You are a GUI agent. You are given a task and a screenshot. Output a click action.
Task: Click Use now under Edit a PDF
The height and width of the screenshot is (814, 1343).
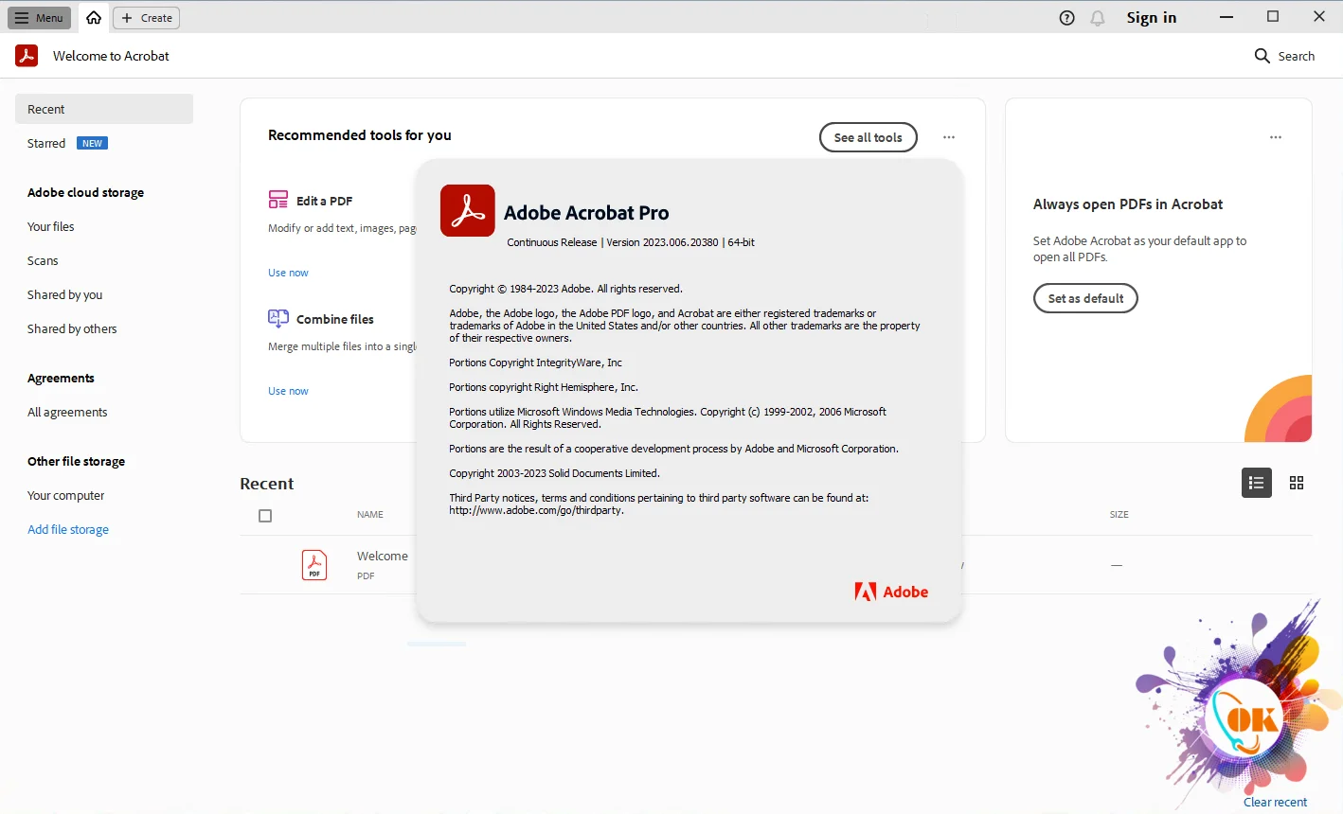(288, 273)
